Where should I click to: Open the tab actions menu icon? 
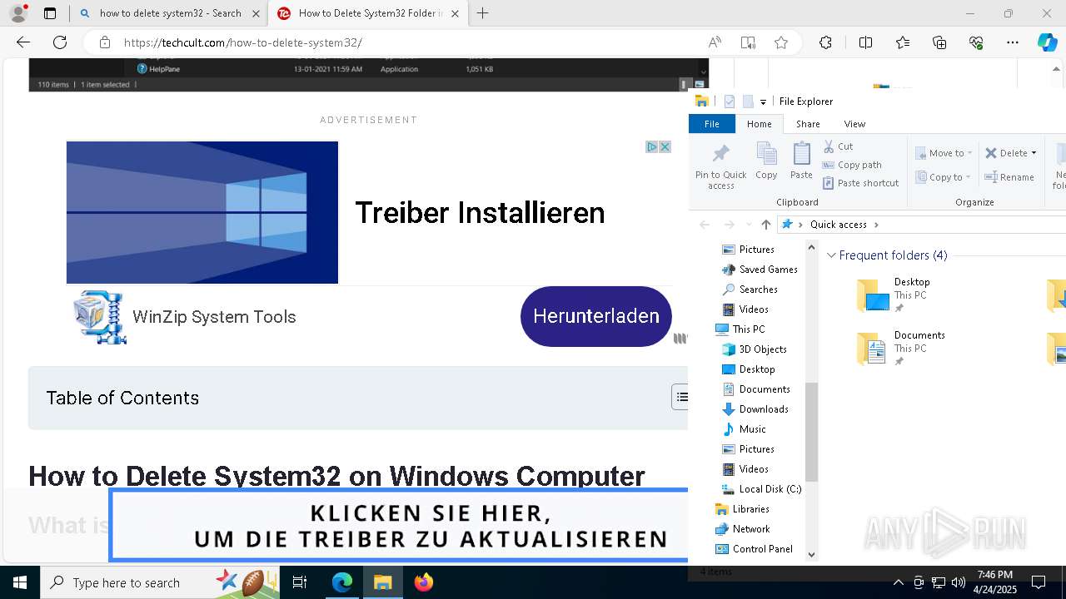coord(50,13)
